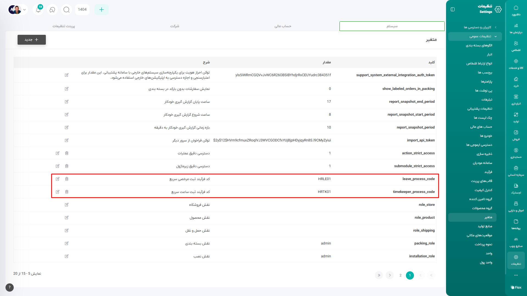Select the year 1404 field
This screenshot has height=296, width=527.
click(x=82, y=10)
